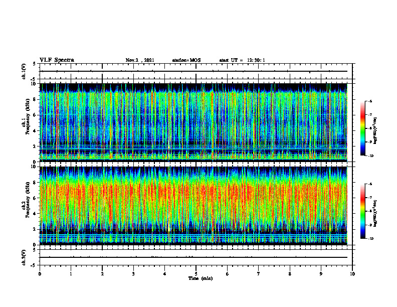Image resolution: width=397 pixels, height=307 pixels.
Task: Click the "-8" label on ch.1 color bar
Action: (370, 128)
